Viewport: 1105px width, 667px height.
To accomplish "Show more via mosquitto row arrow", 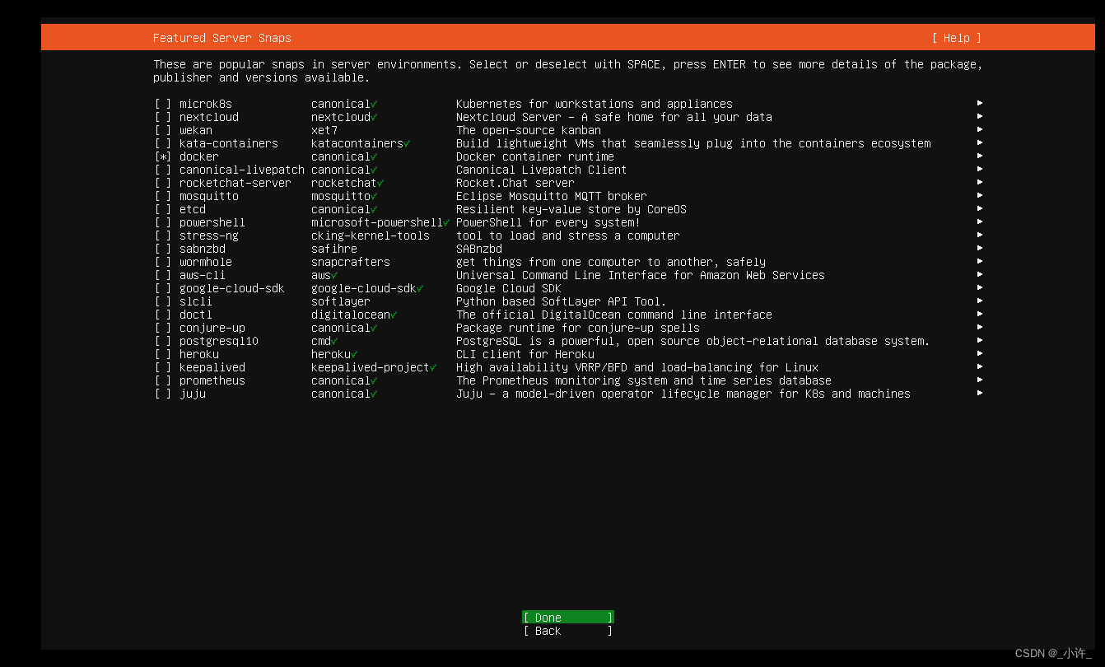I will (x=980, y=196).
